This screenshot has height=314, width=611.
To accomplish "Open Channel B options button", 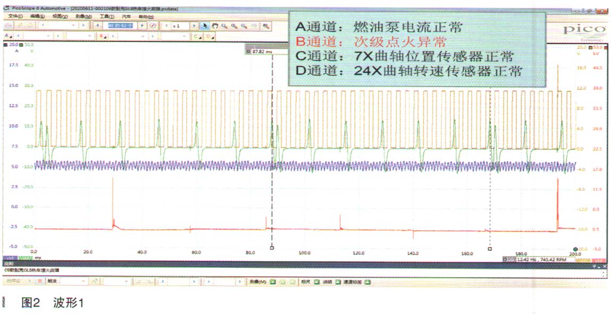I will pos(101,36).
